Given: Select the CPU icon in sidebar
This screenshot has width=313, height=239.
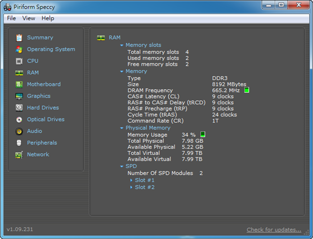Looking at the screenshot, I should pyautogui.click(x=19, y=61).
